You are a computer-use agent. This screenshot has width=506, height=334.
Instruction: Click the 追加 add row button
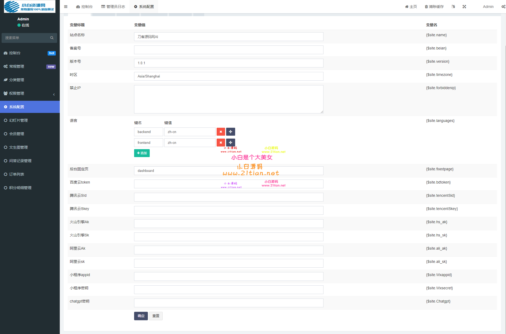tap(142, 153)
